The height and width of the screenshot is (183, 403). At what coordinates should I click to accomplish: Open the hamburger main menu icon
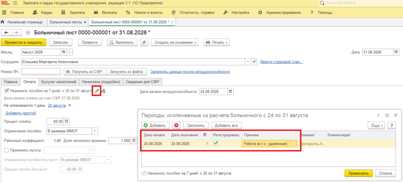coord(15,4)
